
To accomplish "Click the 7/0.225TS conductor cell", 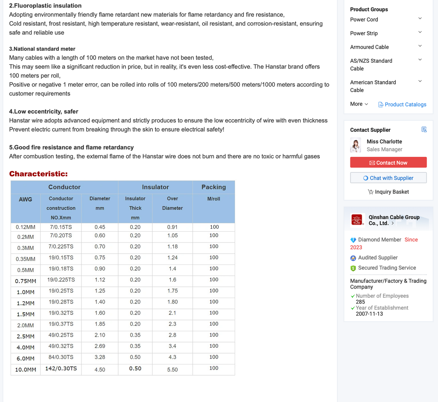I will [61, 247].
